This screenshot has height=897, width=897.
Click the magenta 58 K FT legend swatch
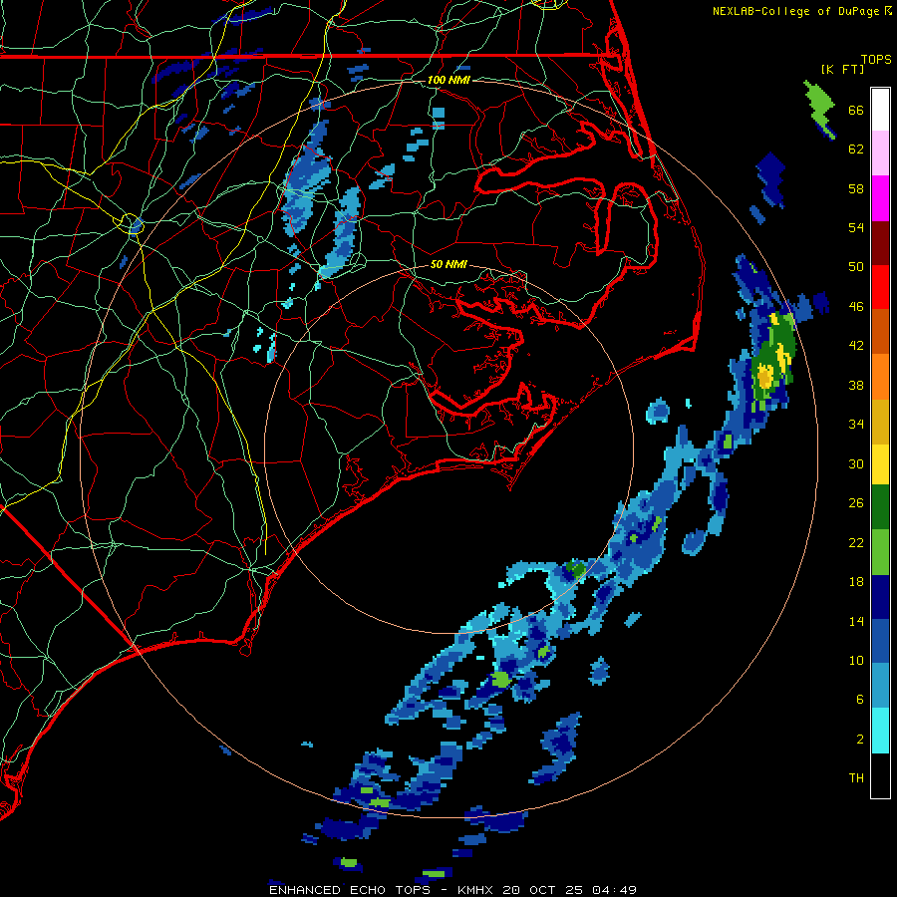pyautogui.click(x=880, y=198)
